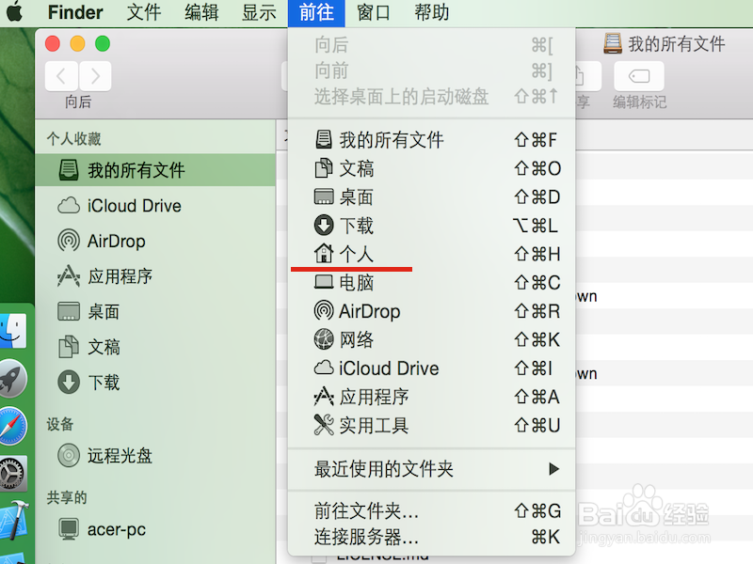753x564 pixels.
Task: Open Launchpad rocket icon in Dock
Action: click(12, 379)
